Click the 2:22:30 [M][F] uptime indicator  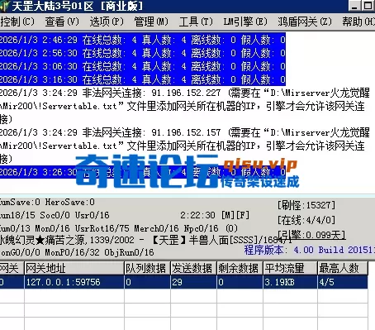[215, 215]
